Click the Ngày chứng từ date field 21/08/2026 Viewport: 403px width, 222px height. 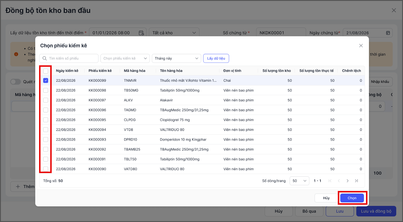point(368,33)
